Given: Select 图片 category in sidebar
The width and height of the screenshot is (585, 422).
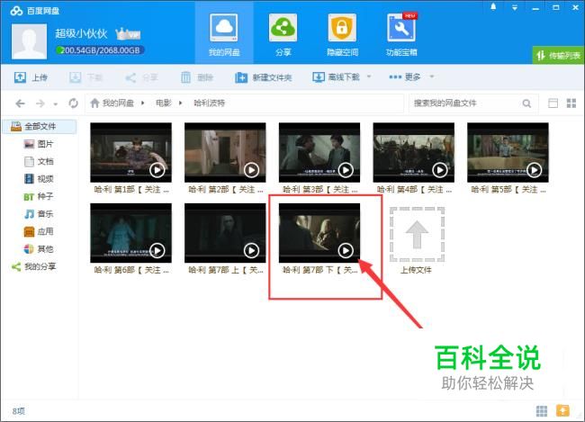Looking at the screenshot, I should pos(39,144).
